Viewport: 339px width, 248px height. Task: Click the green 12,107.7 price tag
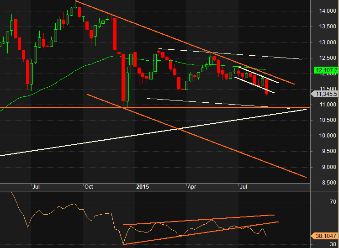[x=326, y=70]
